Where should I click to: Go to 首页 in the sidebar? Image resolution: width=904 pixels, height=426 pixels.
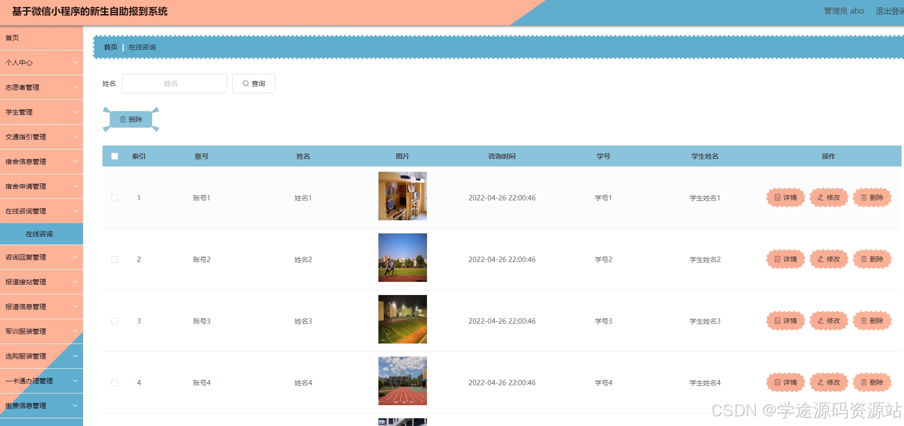tap(41, 38)
